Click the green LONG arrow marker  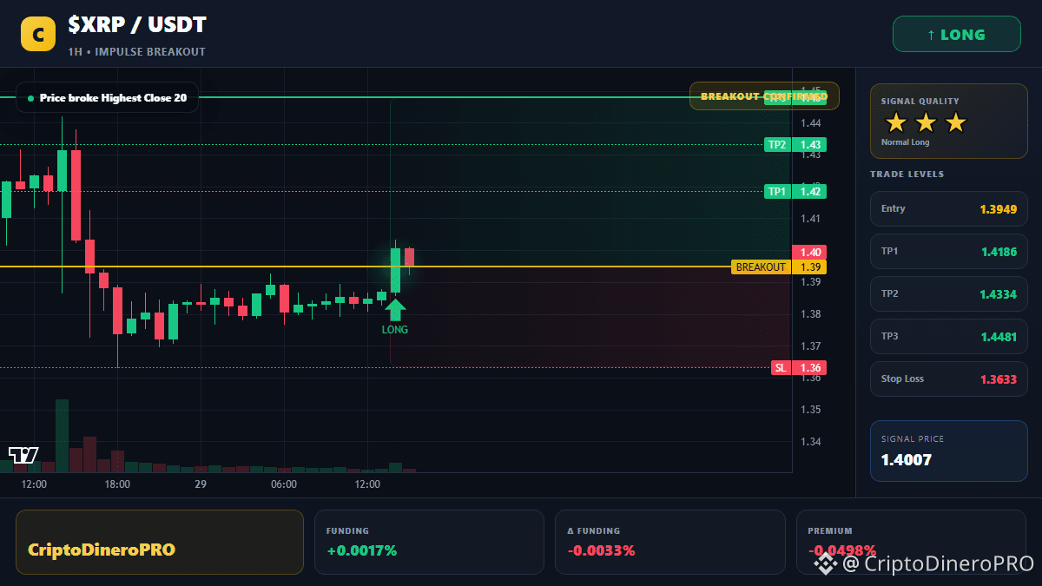coord(395,309)
